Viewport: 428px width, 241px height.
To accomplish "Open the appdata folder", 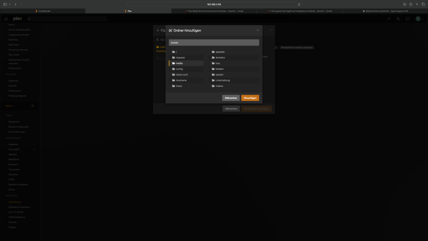I will (x=234, y=52).
